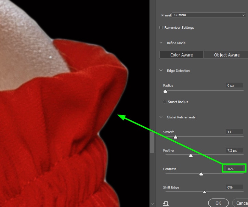Select Color Aware refine mode

181,55
